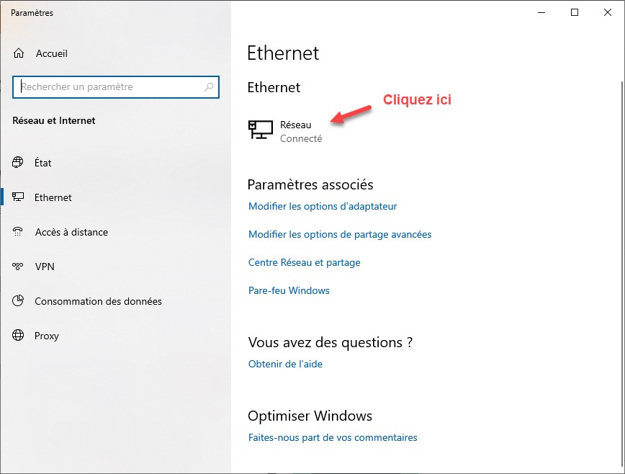This screenshot has height=474, width=625.
Task: Open Modifier les options de partage avancées
Action: coord(340,234)
